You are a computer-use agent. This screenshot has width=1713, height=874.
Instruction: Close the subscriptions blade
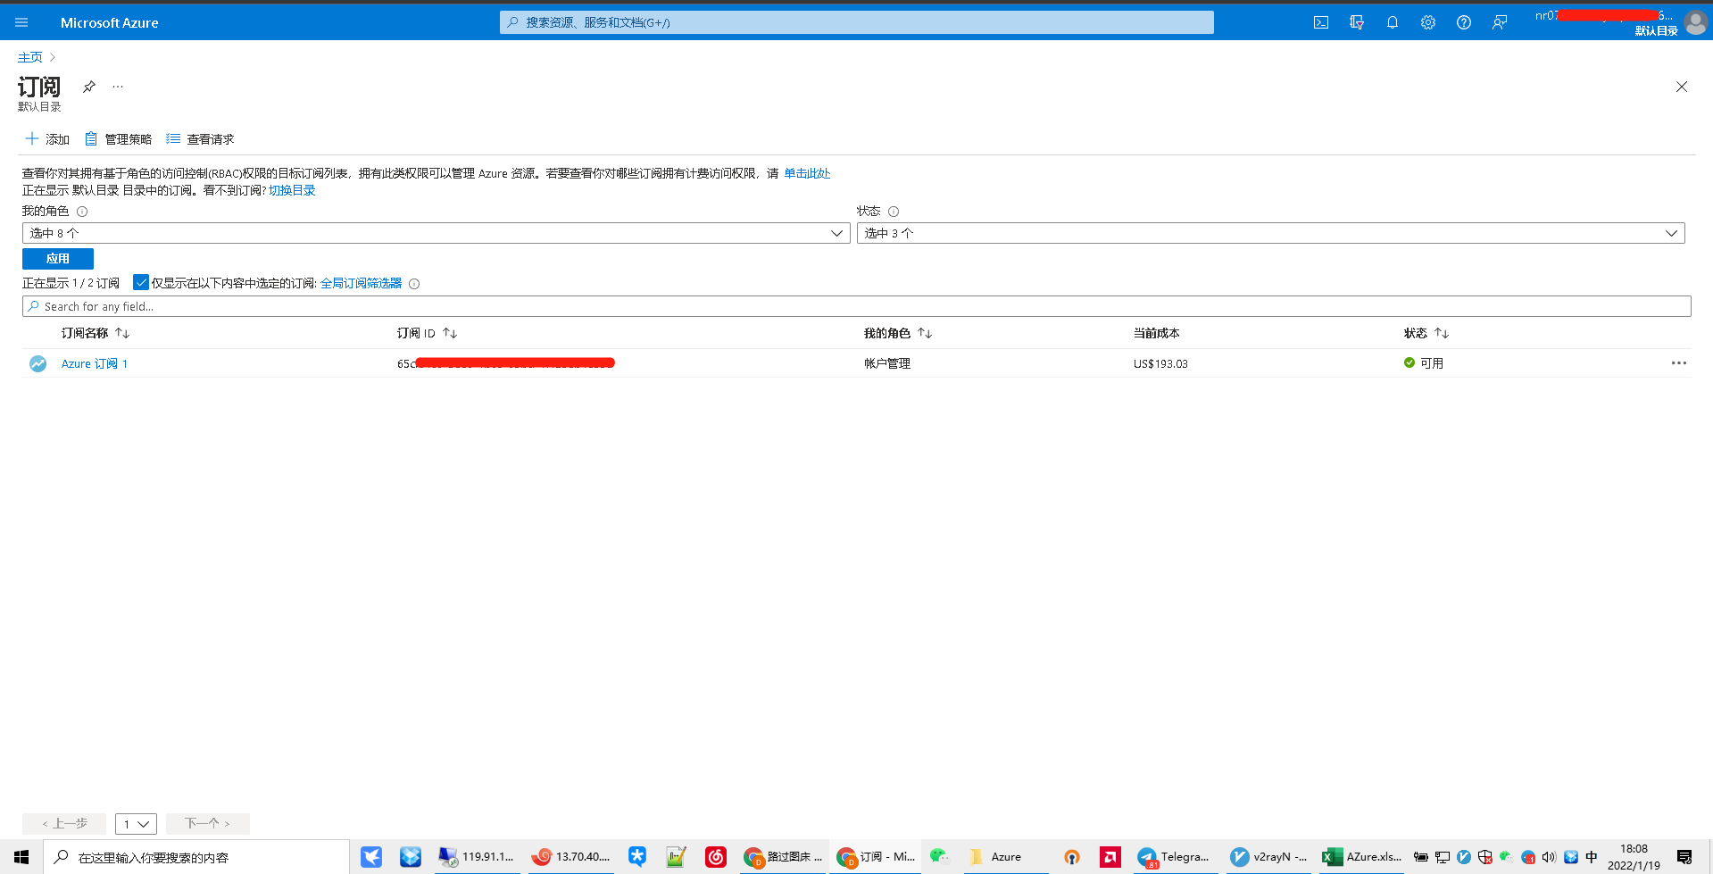(x=1682, y=87)
